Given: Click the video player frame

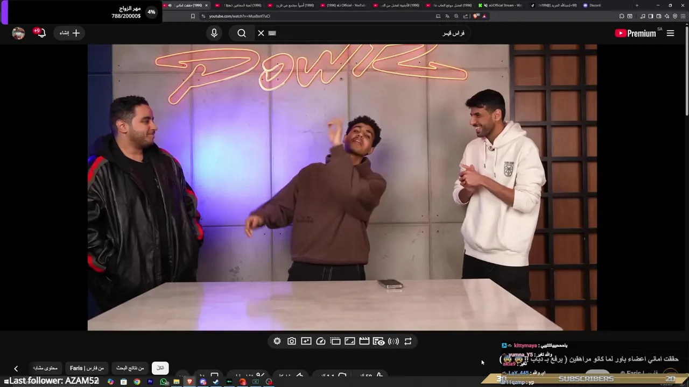Looking at the screenshot, I should 342,187.
